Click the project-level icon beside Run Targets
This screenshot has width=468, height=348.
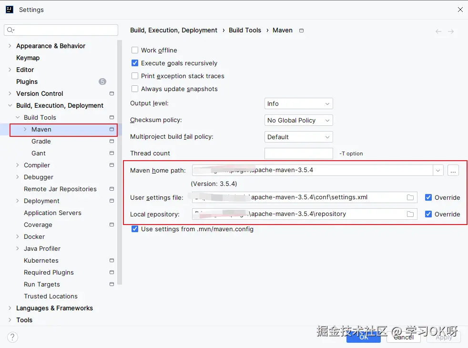pyautogui.click(x=112, y=284)
